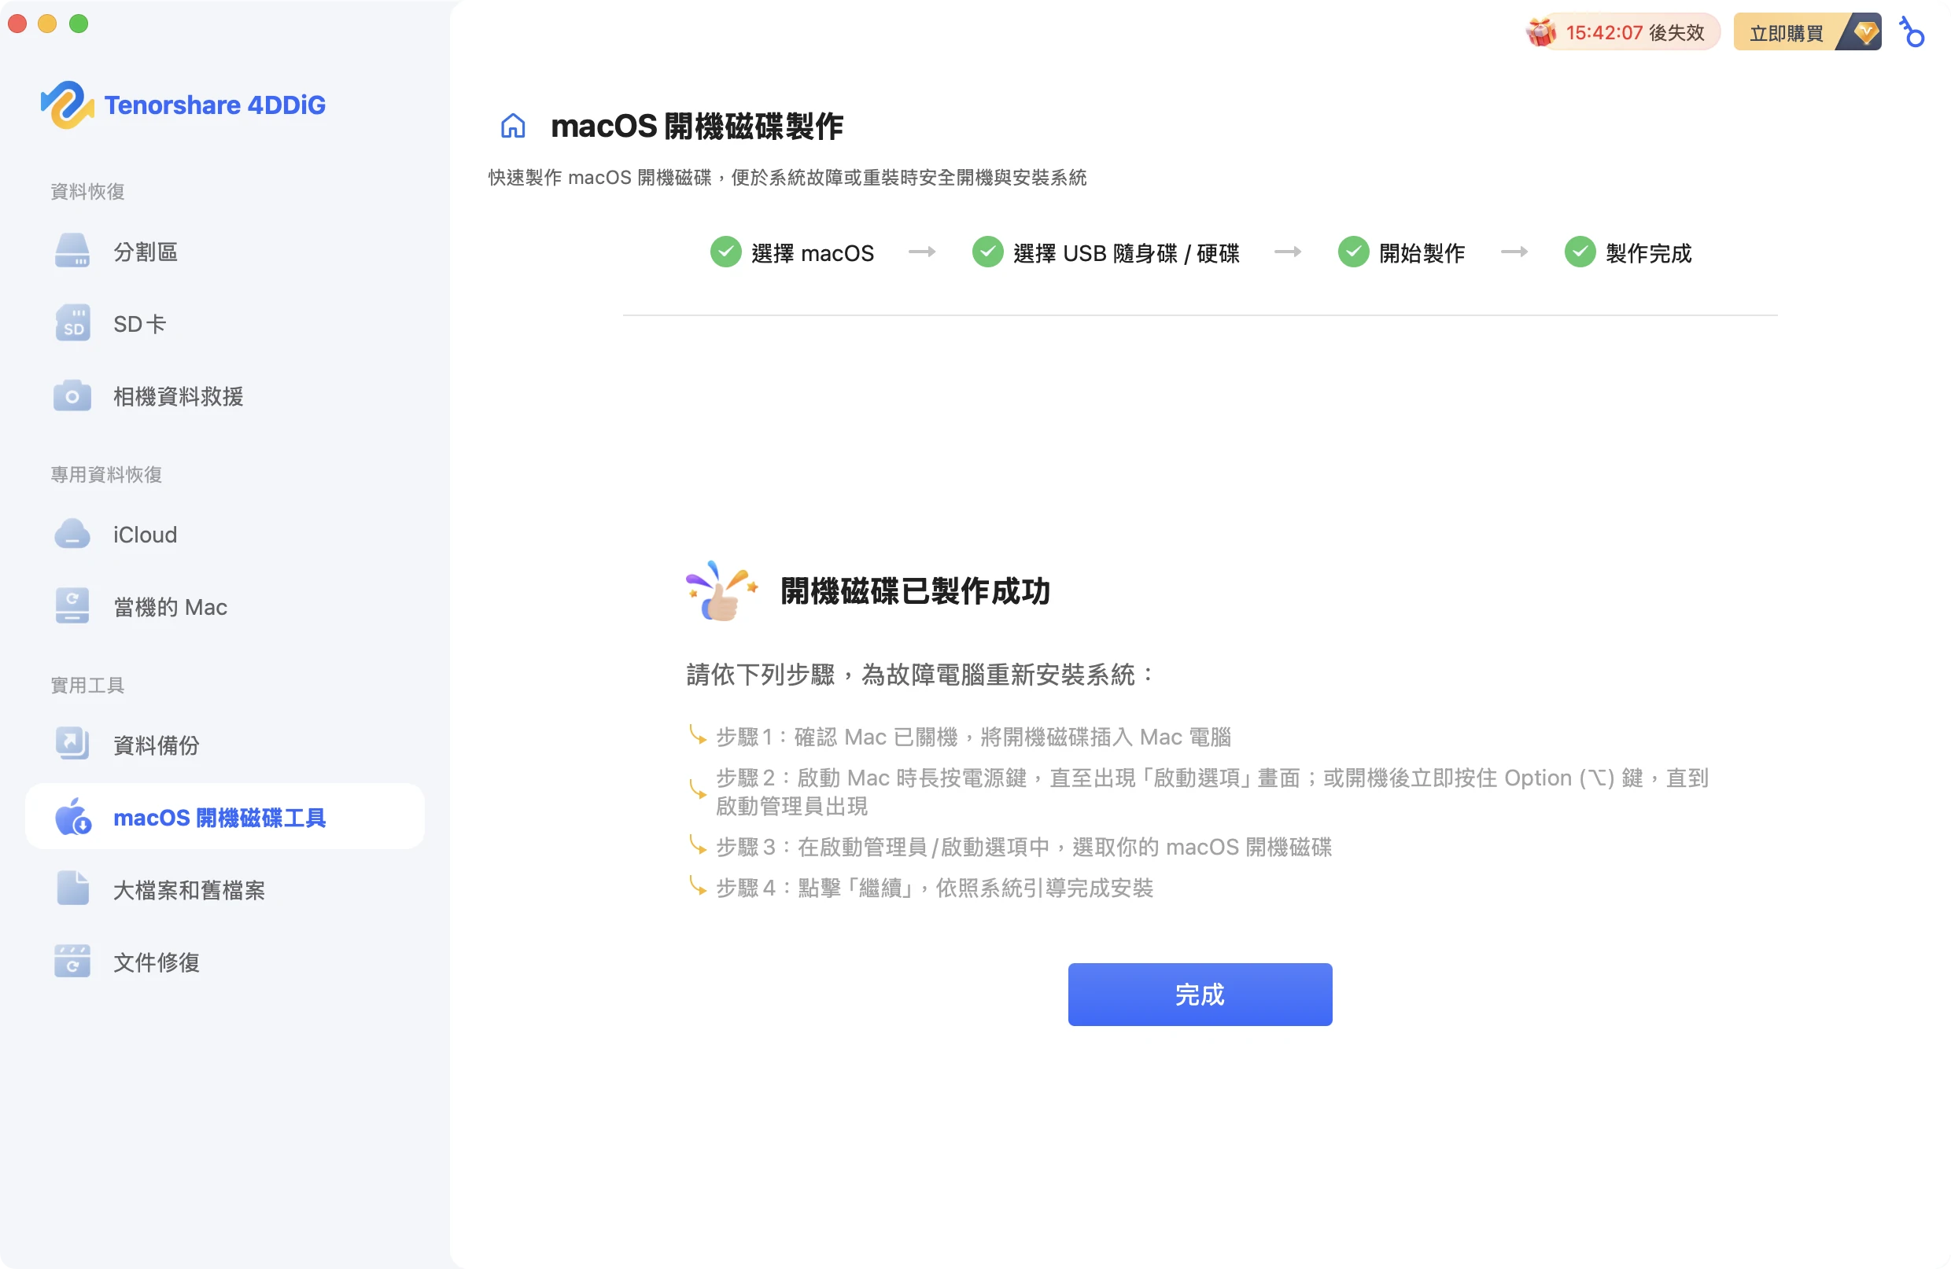This screenshot has height=1269, width=1951.
Task: Click the 文件修復 repair icon
Action: [72, 962]
